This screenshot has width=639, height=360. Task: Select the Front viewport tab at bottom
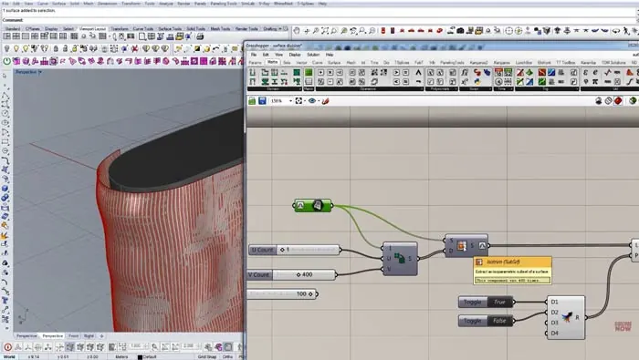coord(73,336)
